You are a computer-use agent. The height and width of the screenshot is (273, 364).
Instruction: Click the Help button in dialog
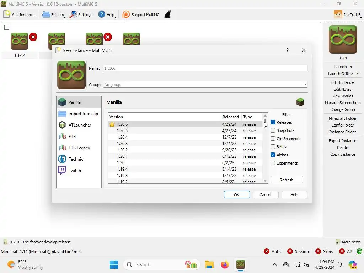[294, 195]
